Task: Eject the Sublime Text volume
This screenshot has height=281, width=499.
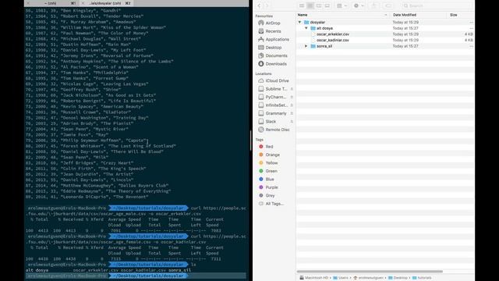Action: coord(292,89)
